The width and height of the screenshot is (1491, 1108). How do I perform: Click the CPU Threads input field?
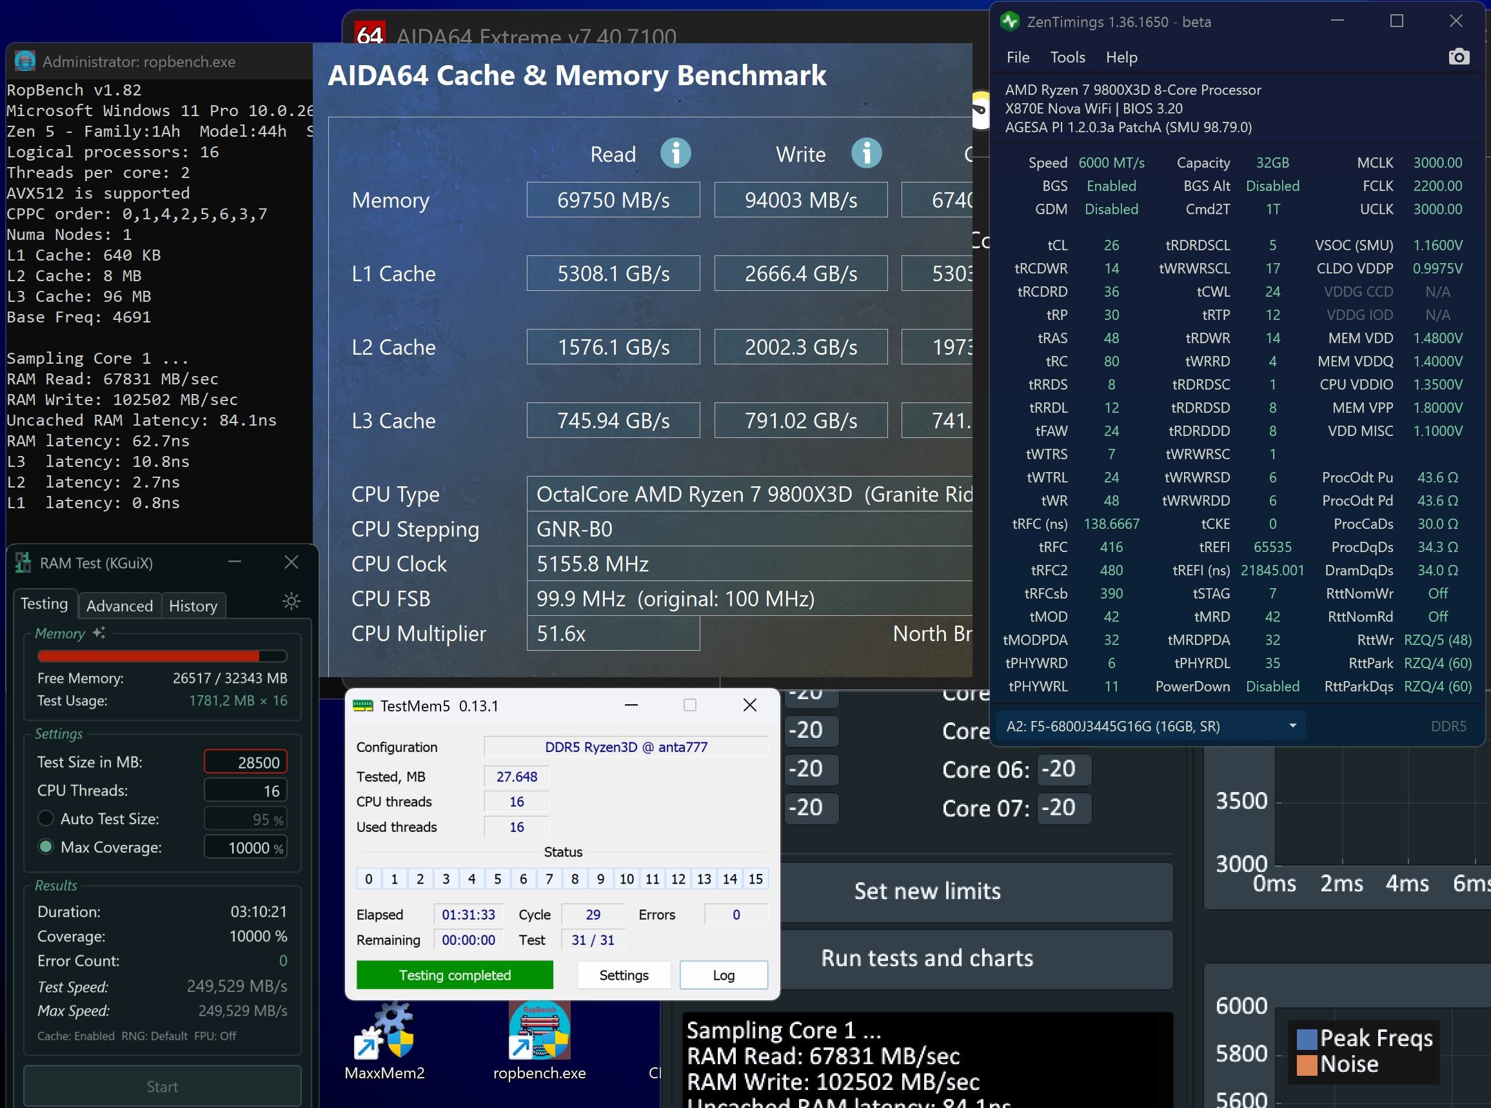point(246,790)
